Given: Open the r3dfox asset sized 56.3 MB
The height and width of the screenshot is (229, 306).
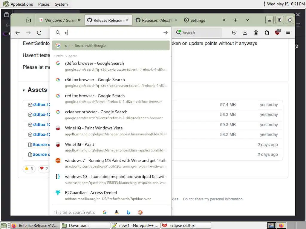Looking at the screenshot, I should click(41, 114).
